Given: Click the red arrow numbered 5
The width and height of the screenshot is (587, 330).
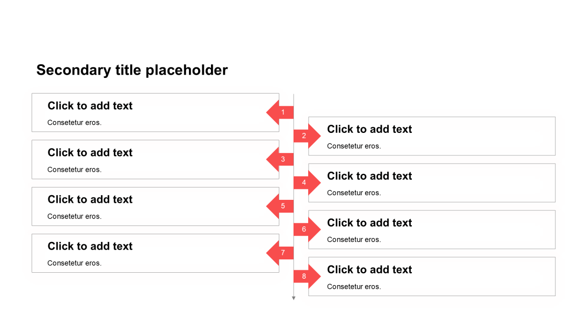Looking at the screenshot, I should coord(281,206).
